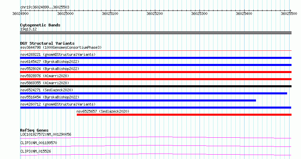Click nsv5869355 Almarri2020 label

[45, 83]
